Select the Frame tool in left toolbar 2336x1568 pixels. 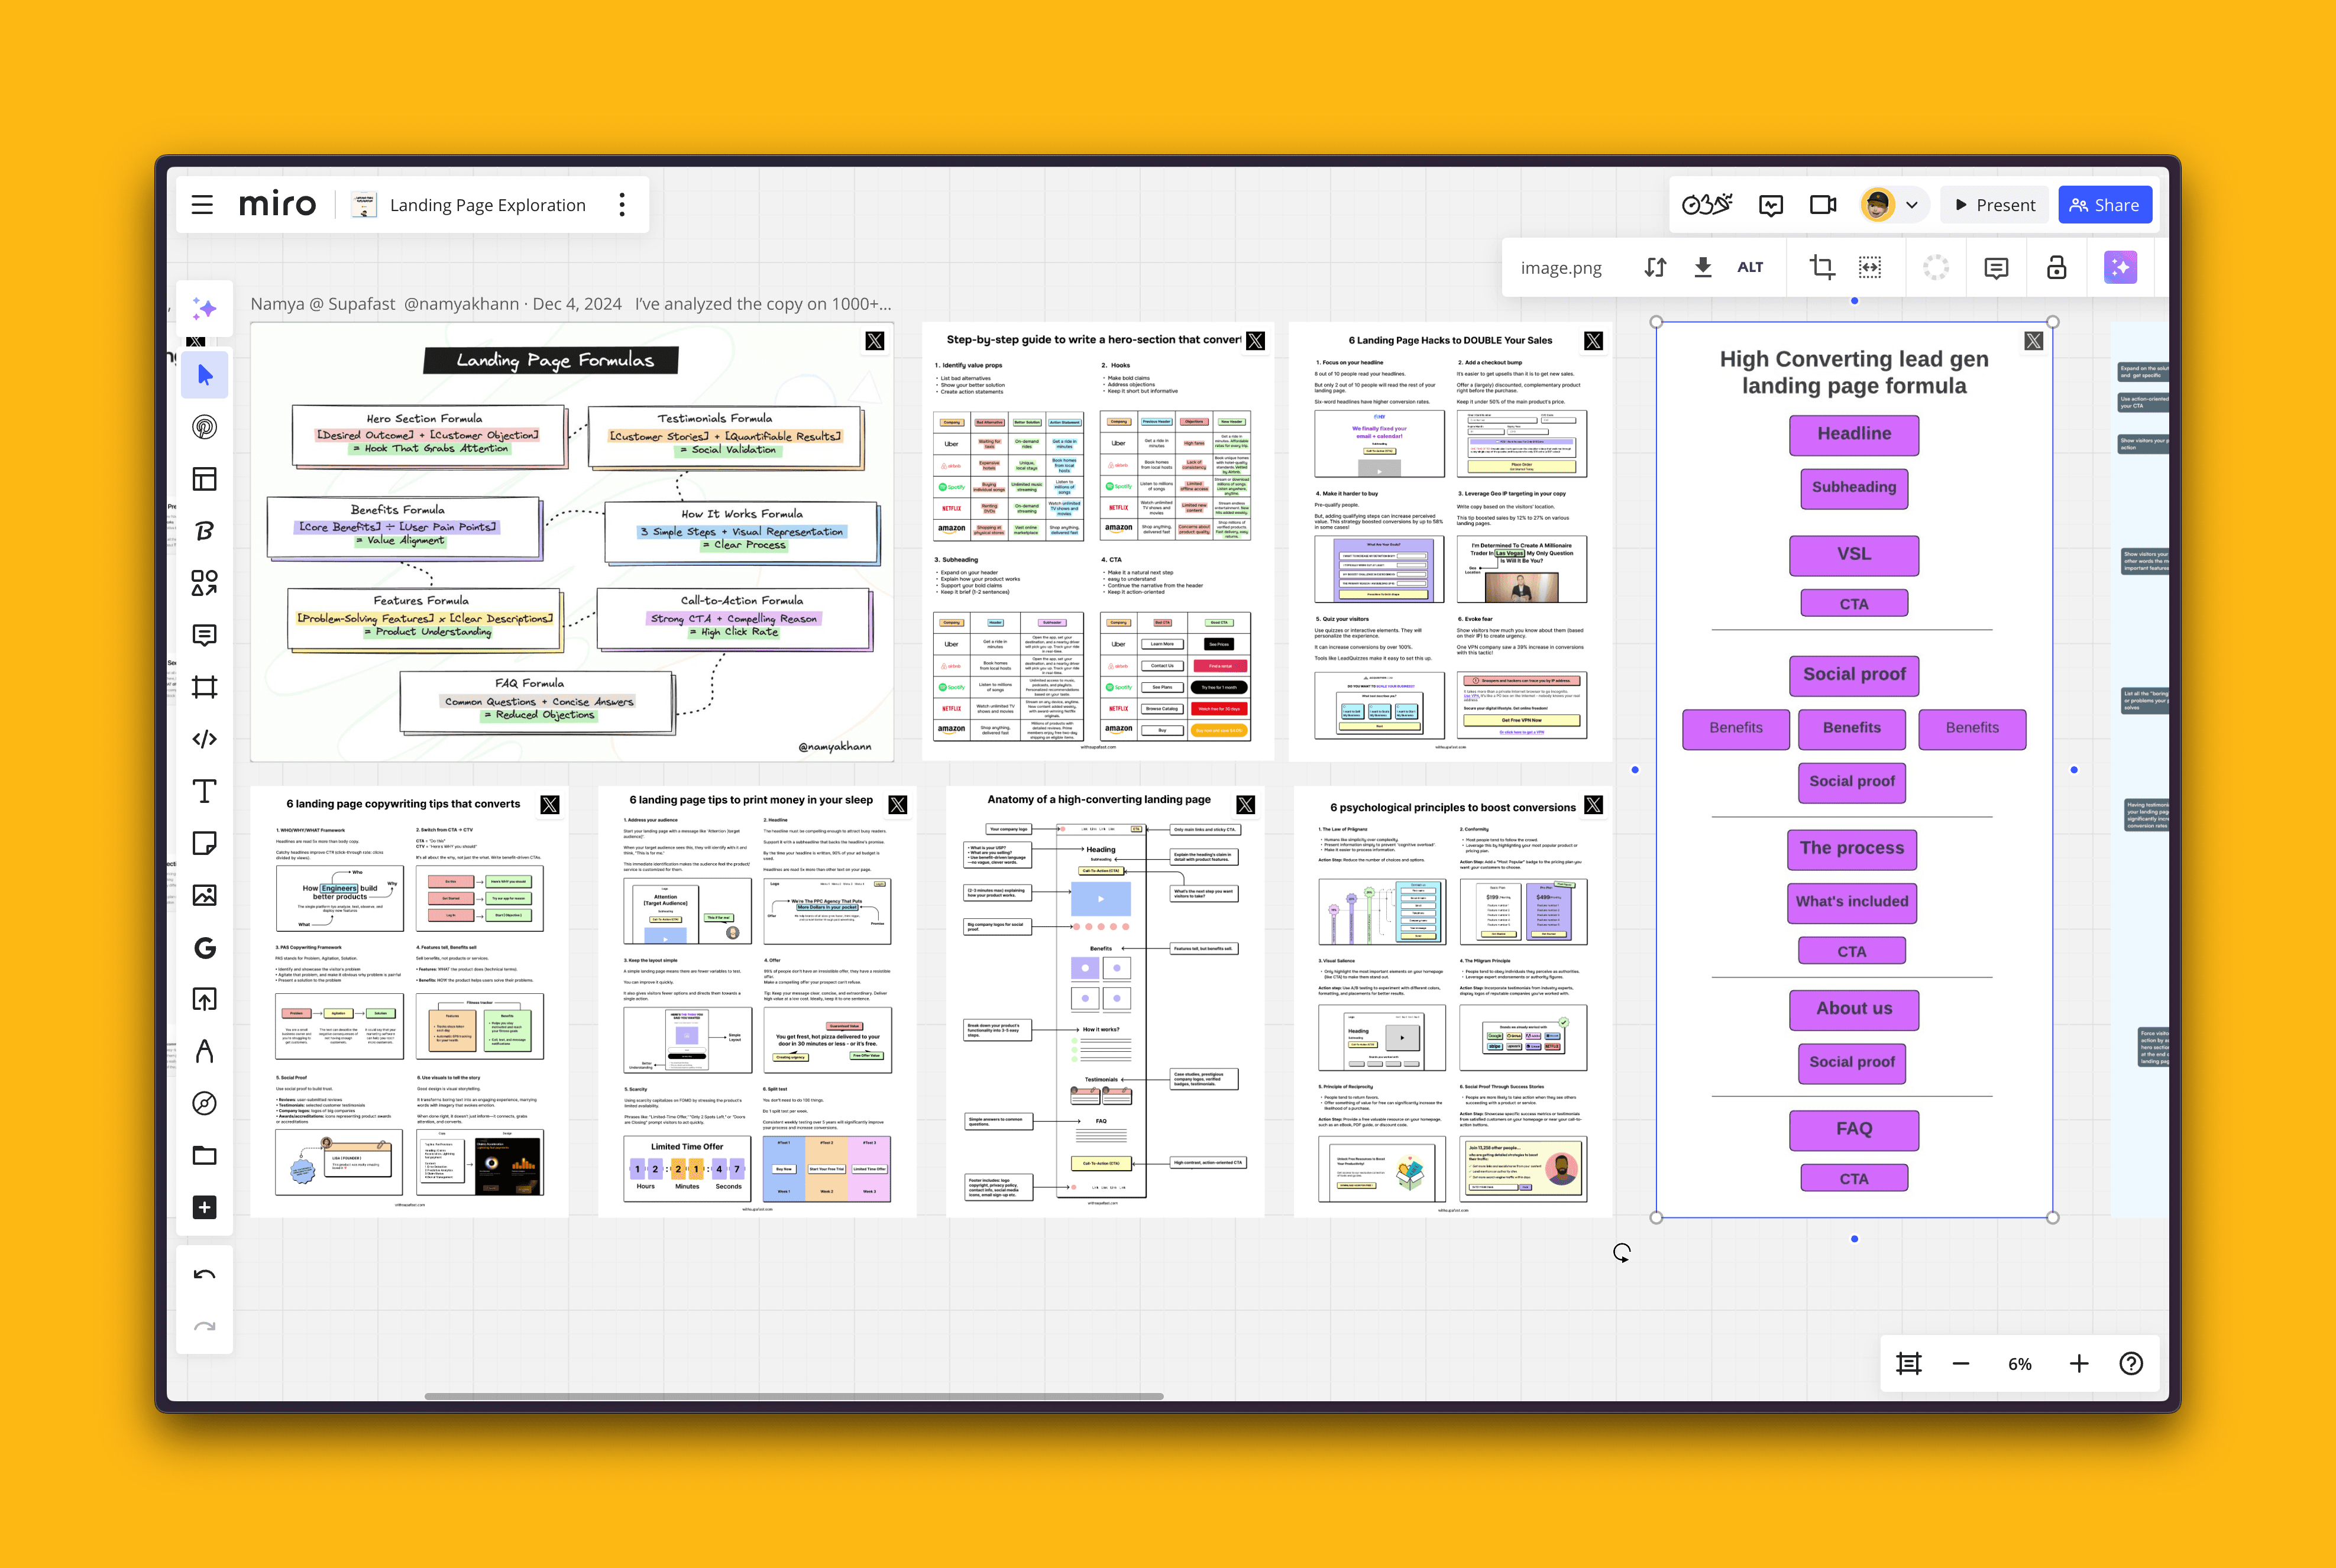tap(204, 687)
